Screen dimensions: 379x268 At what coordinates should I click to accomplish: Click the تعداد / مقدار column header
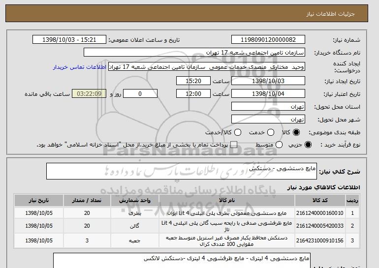click(x=87, y=201)
